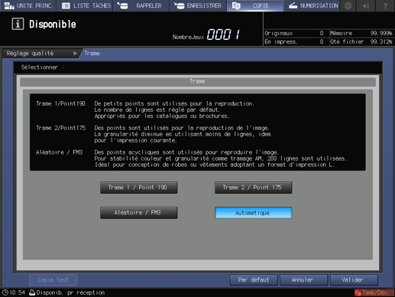Screen dimensions: 395x297
Task: Click the Aléatoire / FM3 description label
Action: [59, 152]
